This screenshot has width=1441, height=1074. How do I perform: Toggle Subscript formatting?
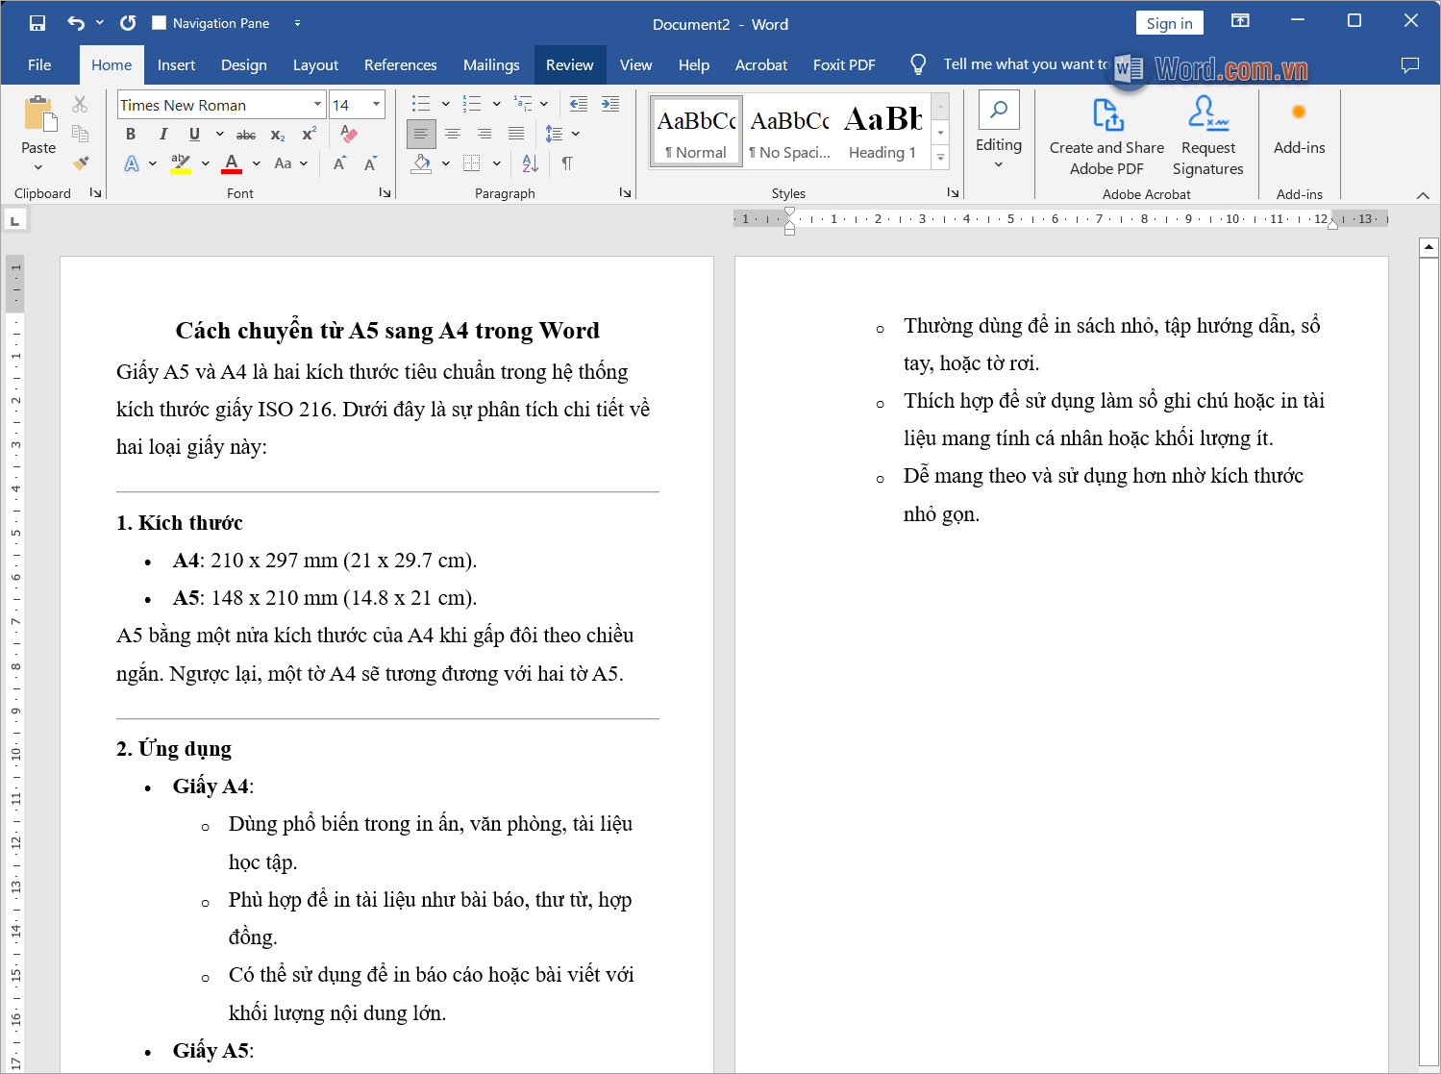pyautogui.click(x=278, y=134)
